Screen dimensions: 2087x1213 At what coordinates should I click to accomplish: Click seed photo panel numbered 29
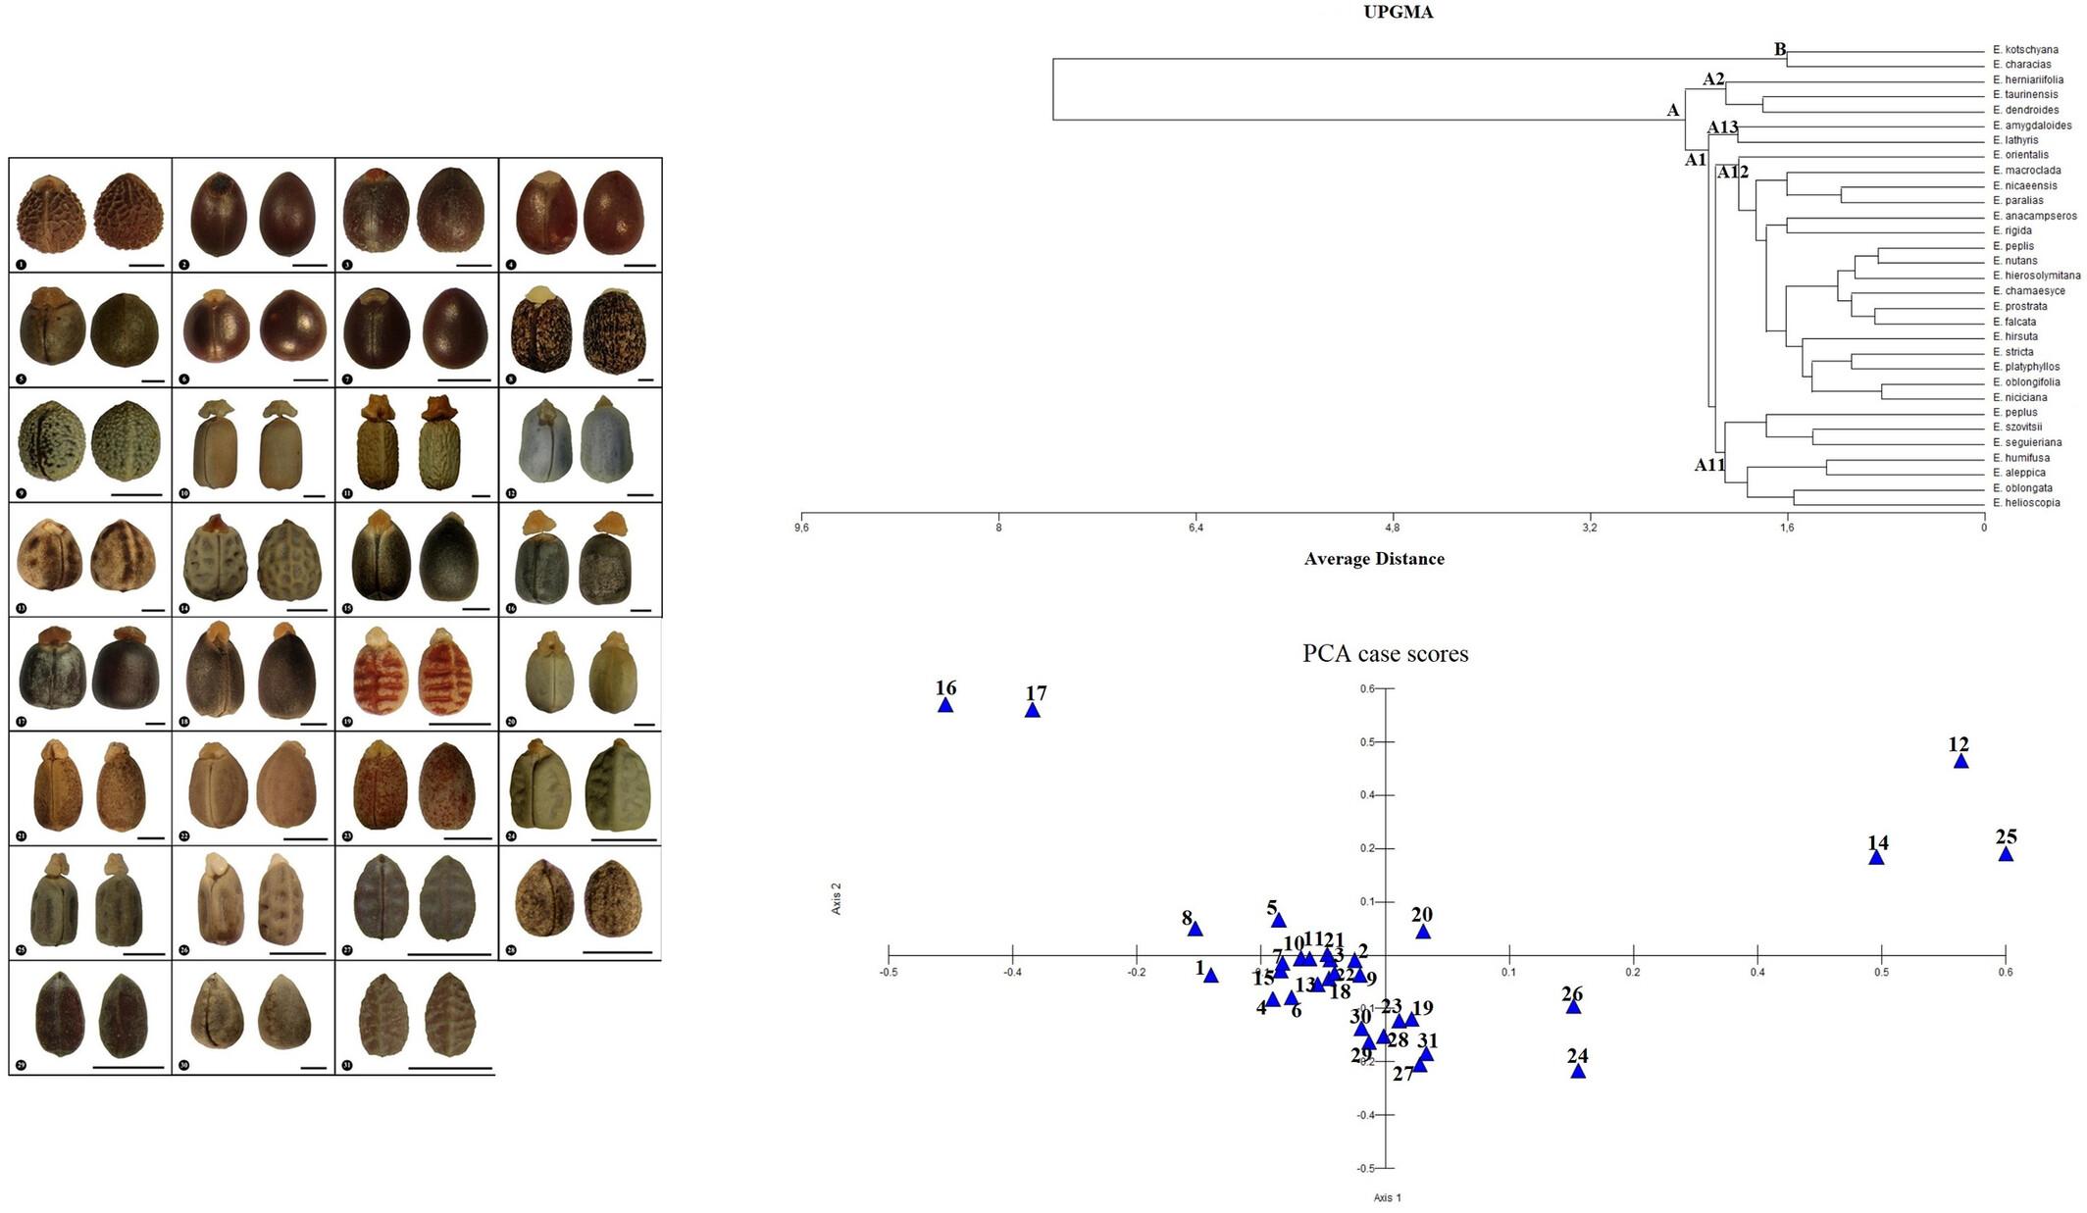click(90, 1018)
